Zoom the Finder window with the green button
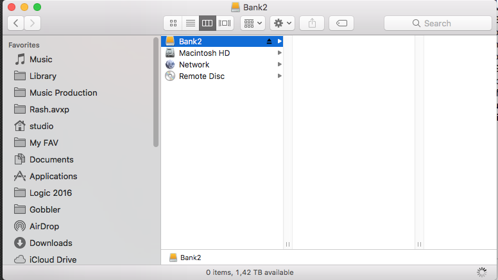 37,7
